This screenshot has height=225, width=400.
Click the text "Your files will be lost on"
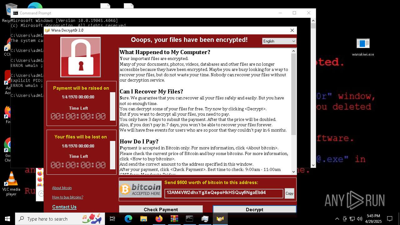tap(81, 137)
